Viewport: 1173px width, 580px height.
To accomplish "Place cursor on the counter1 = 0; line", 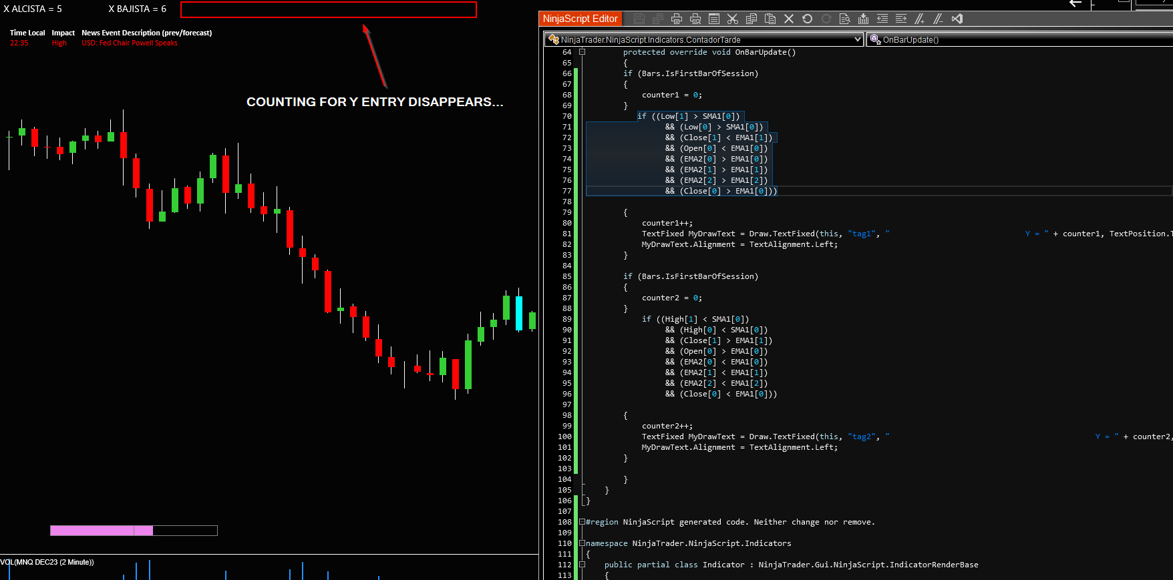I will coord(672,95).
